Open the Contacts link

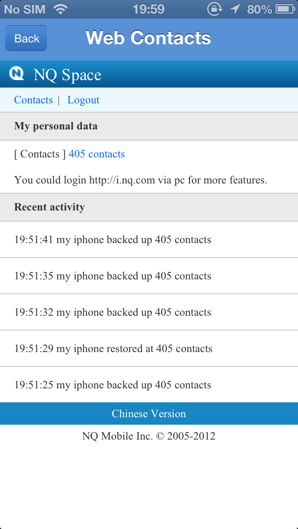click(x=34, y=100)
